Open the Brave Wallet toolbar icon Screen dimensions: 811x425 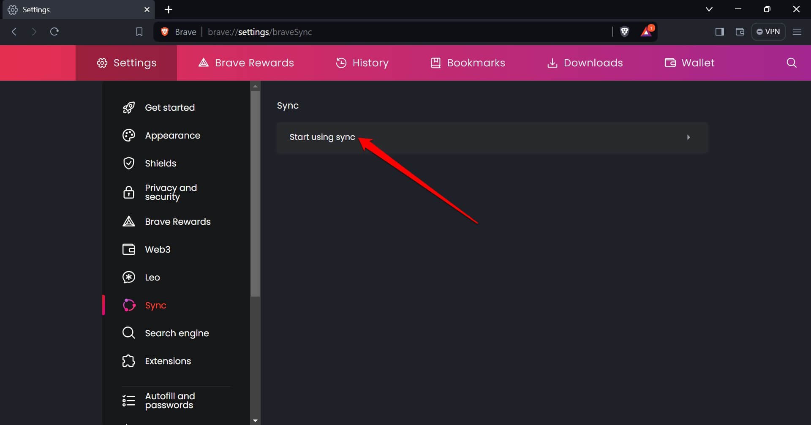(x=740, y=32)
